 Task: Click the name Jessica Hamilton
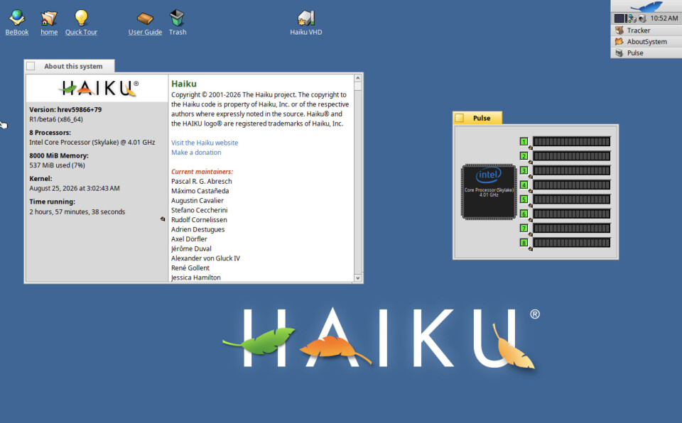click(x=196, y=278)
